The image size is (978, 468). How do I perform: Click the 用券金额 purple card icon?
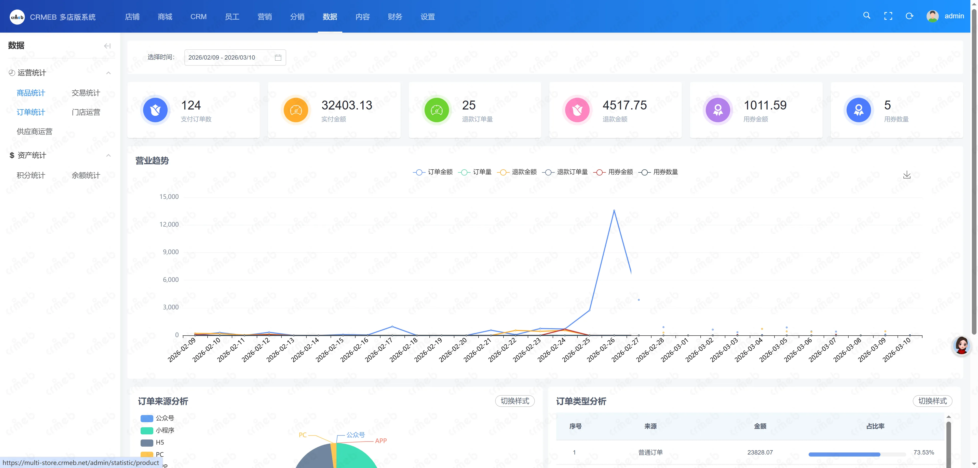(718, 110)
